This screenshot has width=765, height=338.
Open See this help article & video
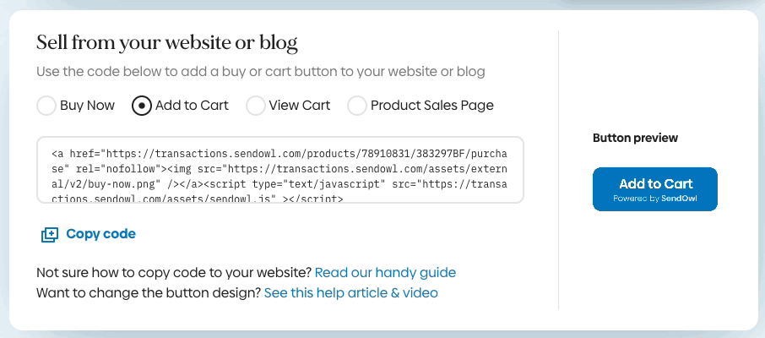pyautogui.click(x=350, y=293)
